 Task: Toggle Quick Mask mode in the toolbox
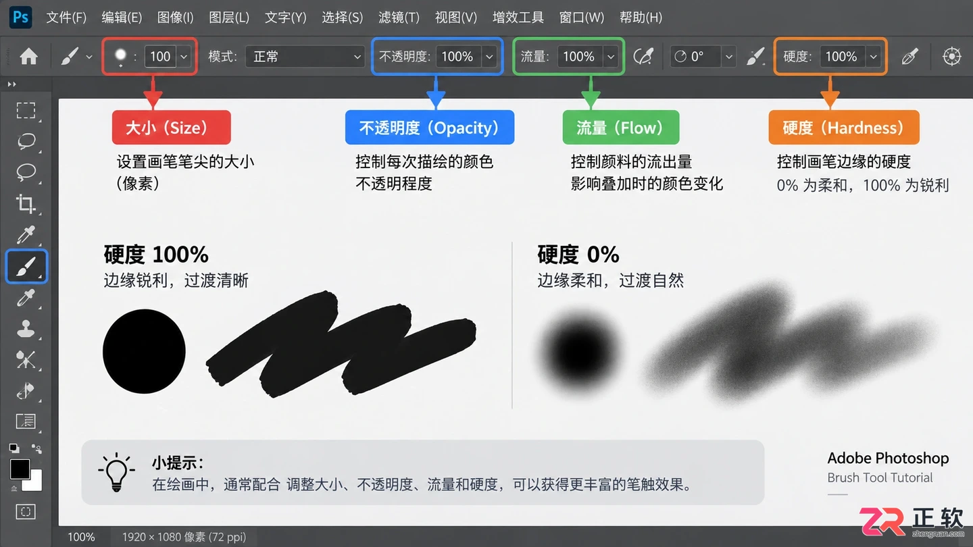tap(26, 511)
